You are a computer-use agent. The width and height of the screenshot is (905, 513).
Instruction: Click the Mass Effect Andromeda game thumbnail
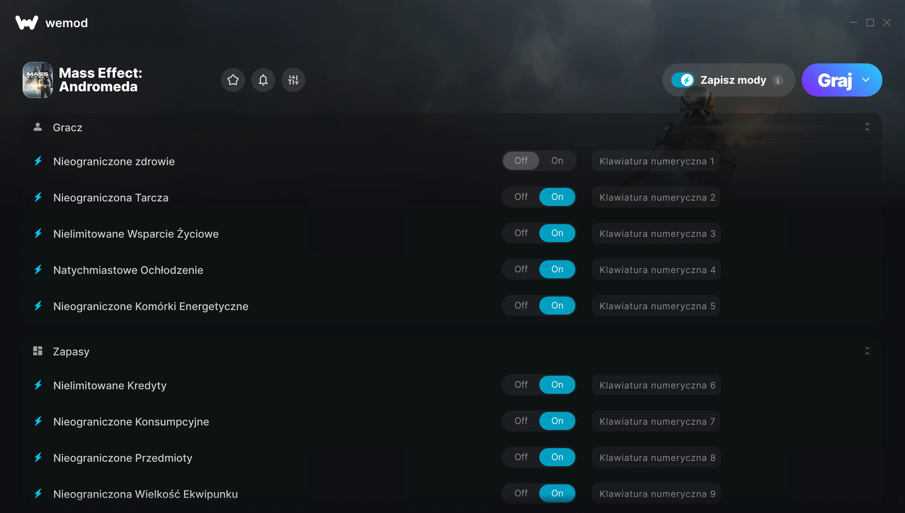pos(38,80)
